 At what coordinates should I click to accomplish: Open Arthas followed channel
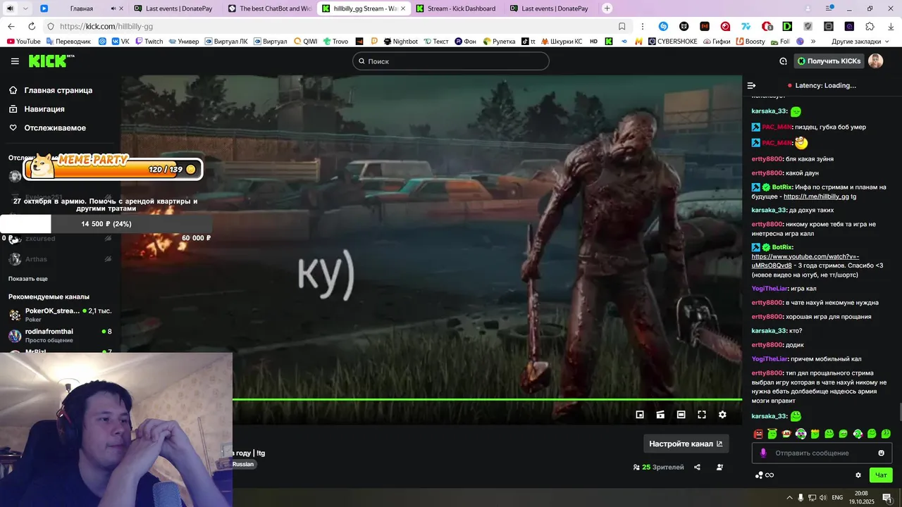click(x=60, y=259)
